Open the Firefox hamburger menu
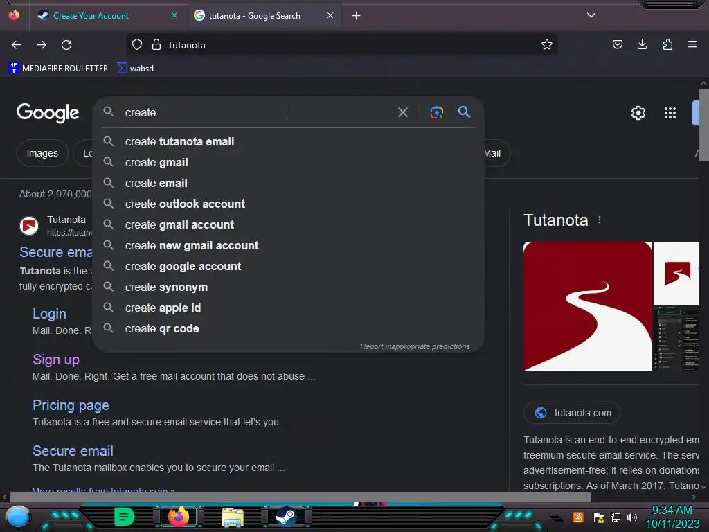Image resolution: width=709 pixels, height=532 pixels. tap(692, 44)
